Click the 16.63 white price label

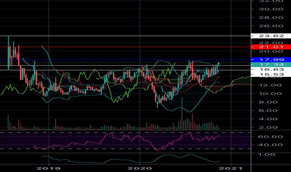271,69
